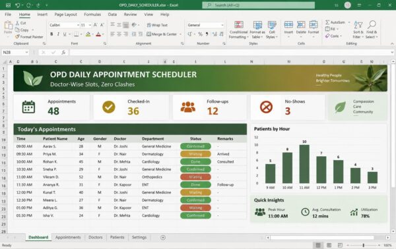Open the Fill dropdown
Image resolution: width=396 pixels, height=249 pixels.
coord(331,29)
